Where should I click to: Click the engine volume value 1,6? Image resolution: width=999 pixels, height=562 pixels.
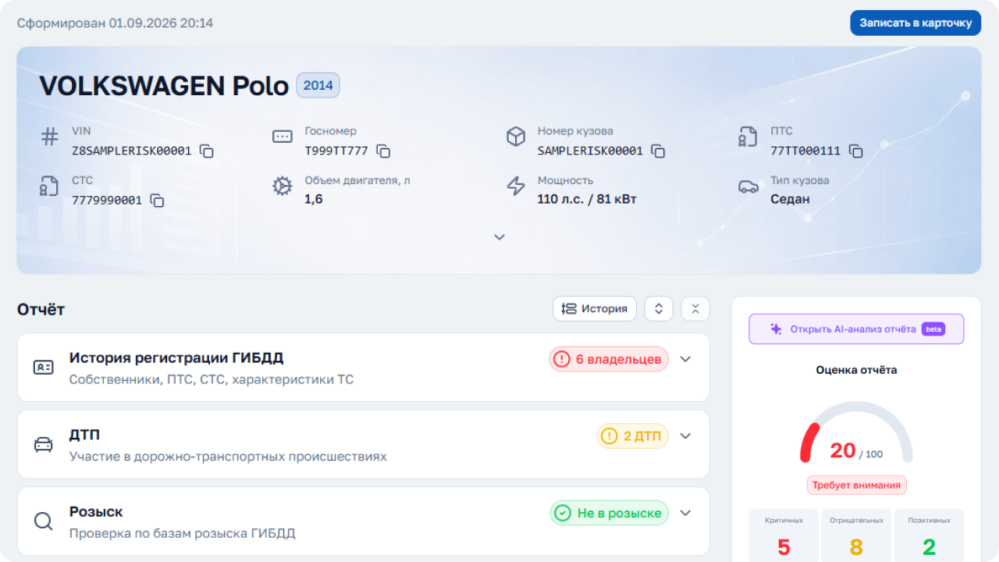click(314, 199)
